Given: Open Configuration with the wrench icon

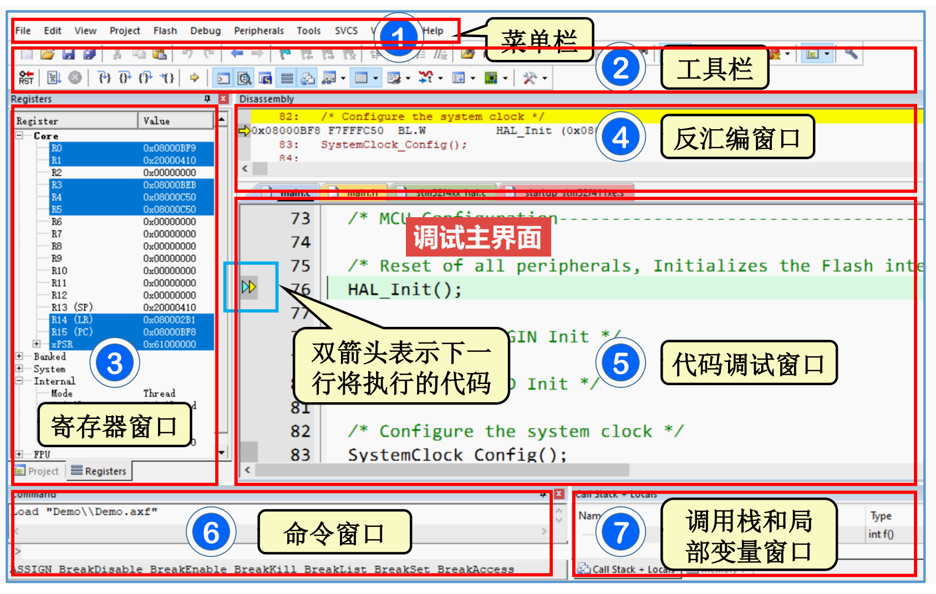Looking at the screenshot, I should click(x=851, y=53).
